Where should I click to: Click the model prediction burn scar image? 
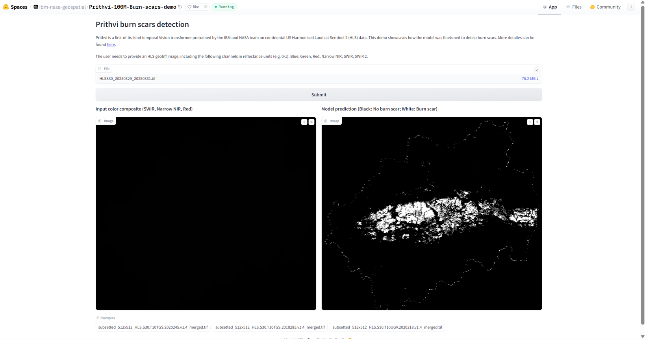[x=432, y=214]
